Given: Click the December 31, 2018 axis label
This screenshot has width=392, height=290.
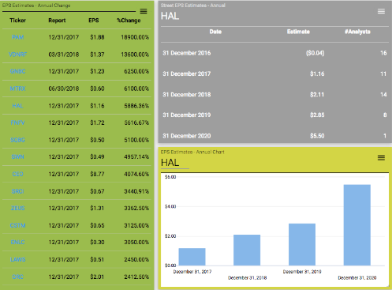Looking at the screenshot, I should coord(247,278).
